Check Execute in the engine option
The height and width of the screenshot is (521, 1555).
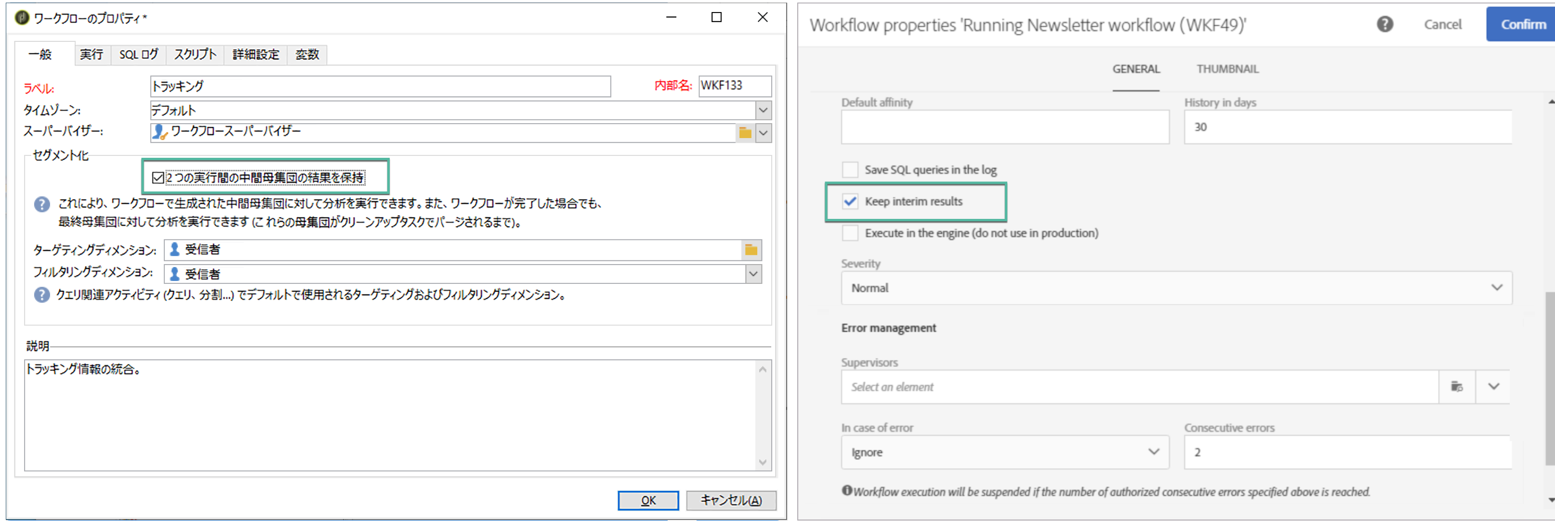pos(850,233)
